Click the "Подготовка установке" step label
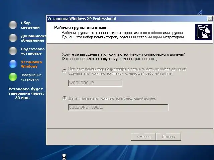214x160 pixels. [x=33, y=51]
